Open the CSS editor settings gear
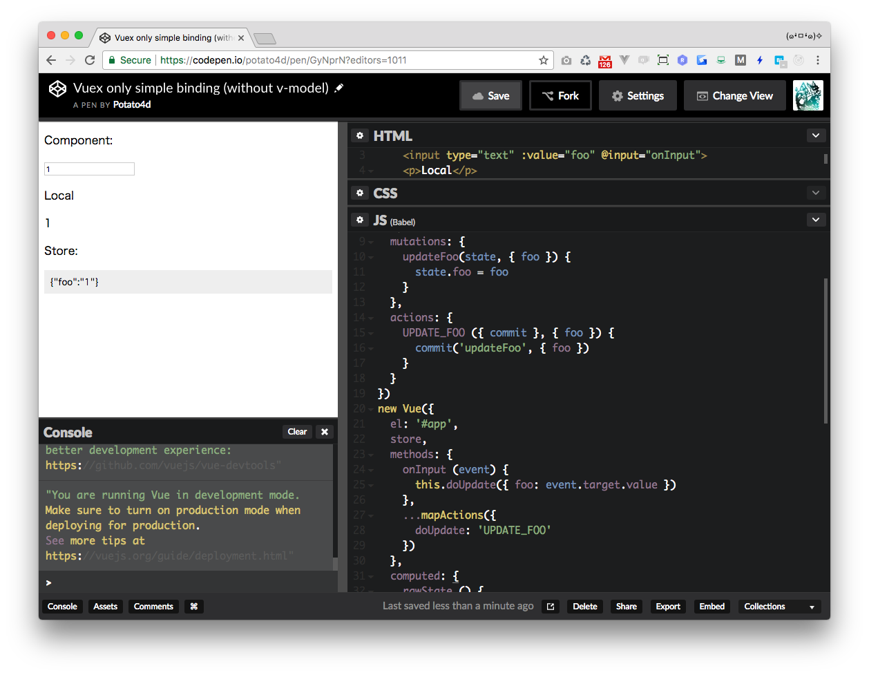The height and width of the screenshot is (675, 869). 359,193
